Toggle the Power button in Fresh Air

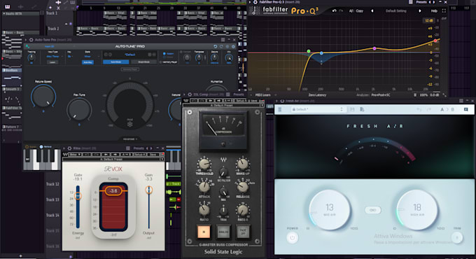click(x=292, y=238)
